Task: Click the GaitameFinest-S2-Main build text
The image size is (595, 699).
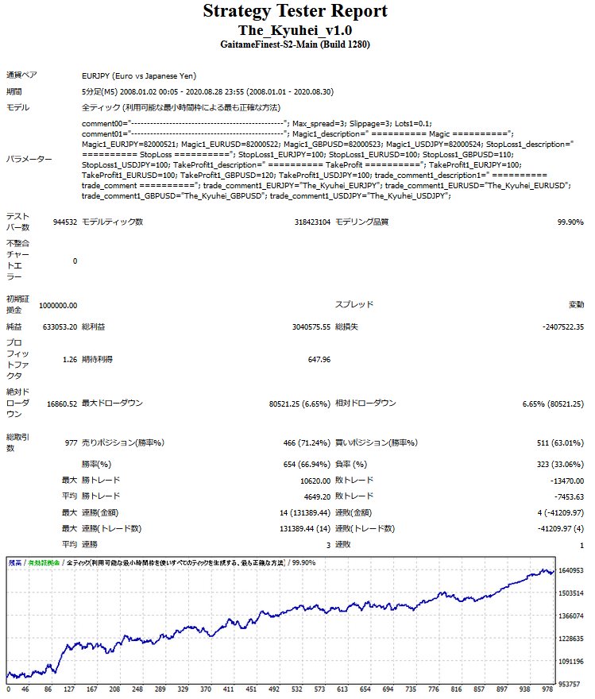Action: tap(296, 44)
